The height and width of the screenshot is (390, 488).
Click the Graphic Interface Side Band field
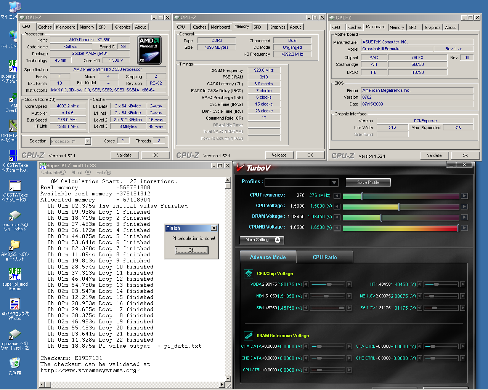point(392,134)
